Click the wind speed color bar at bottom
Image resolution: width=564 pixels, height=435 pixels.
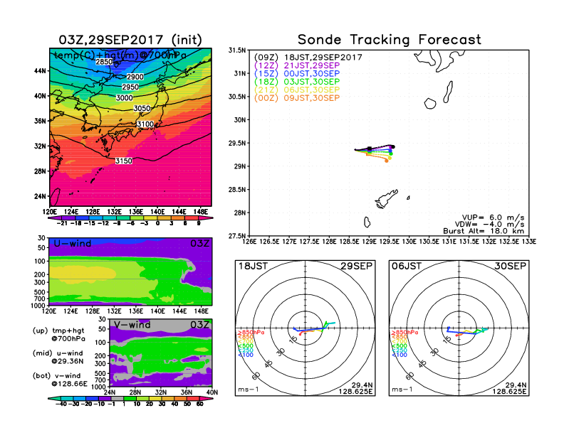pyautogui.click(x=130, y=404)
